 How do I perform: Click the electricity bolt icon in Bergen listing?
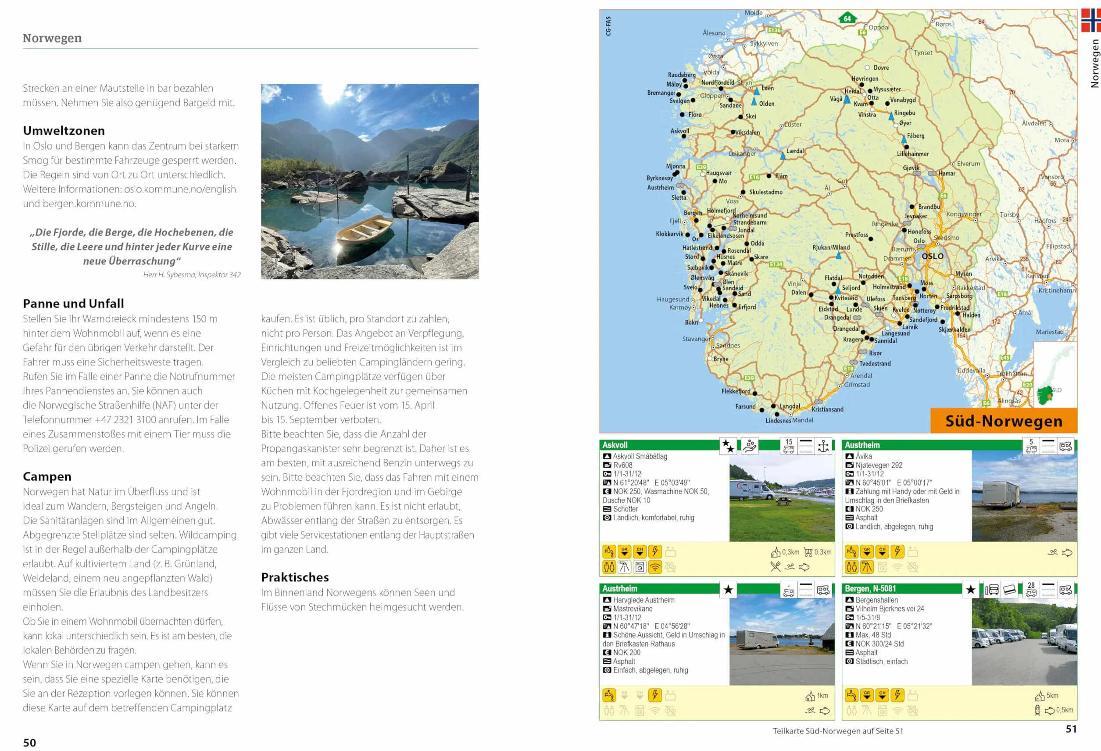coord(897,695)
